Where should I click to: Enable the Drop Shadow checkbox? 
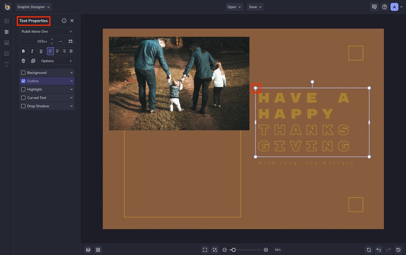pyautogui.click(x=23, y=106)
